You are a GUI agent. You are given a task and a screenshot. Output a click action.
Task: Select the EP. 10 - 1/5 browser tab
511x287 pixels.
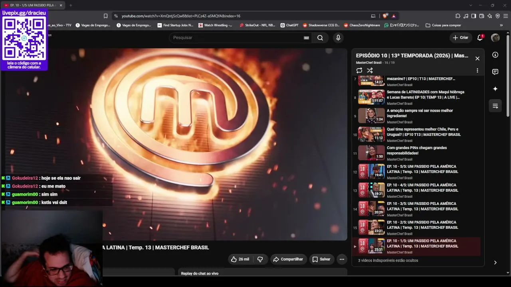click(x=33, y=5)
